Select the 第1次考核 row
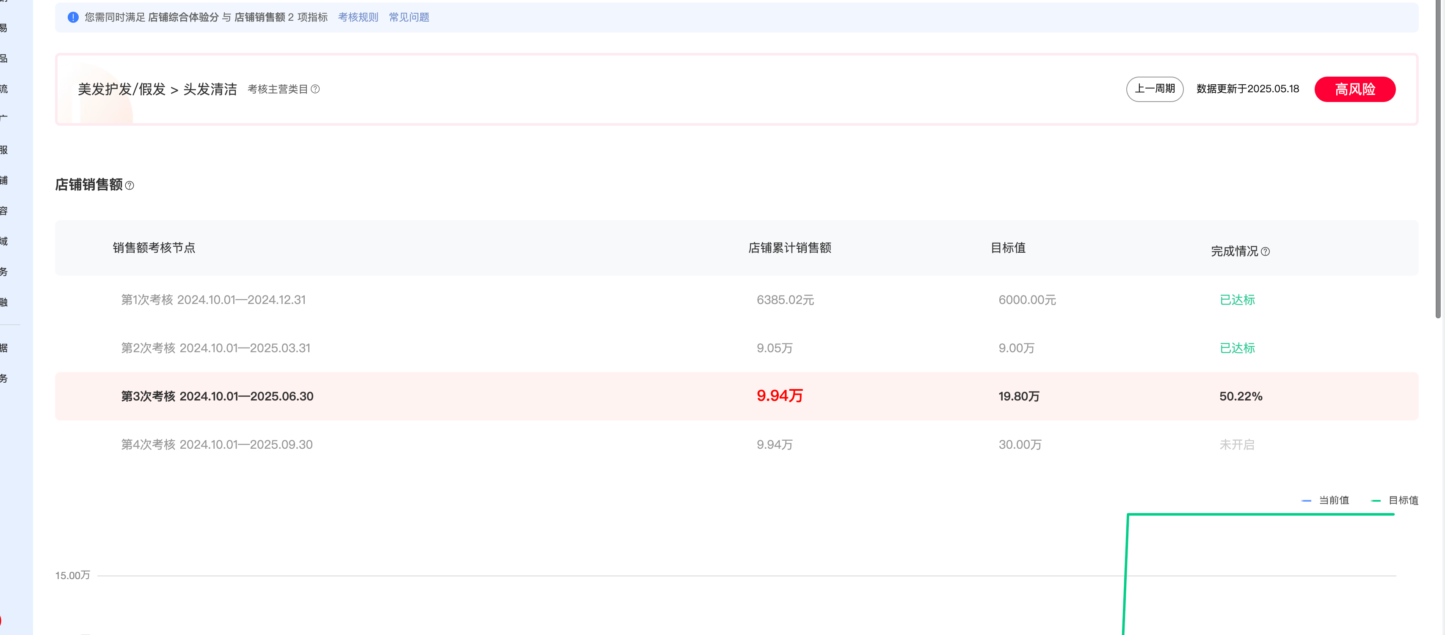 (x=213, y=300)
